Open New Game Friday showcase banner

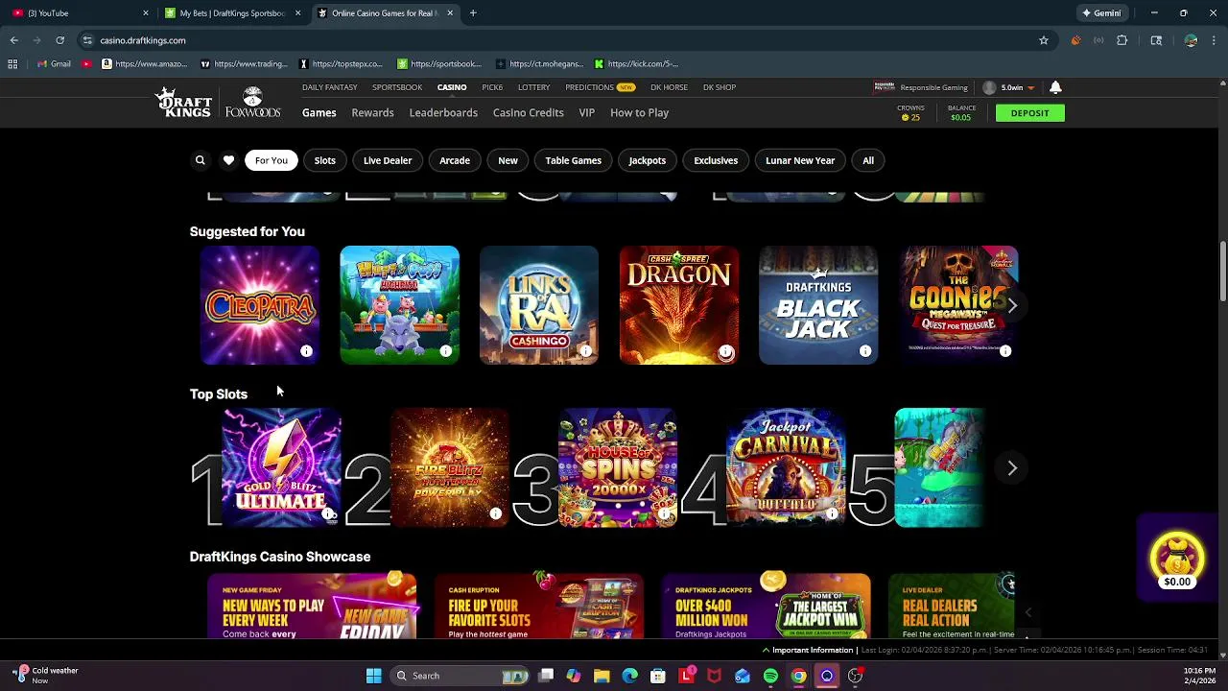[x=312, y=607]
